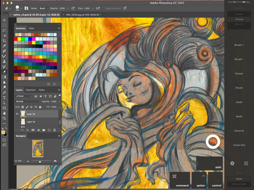Viewport: 254px width, 190px height.
Task: Toggle Layer 15 visibility eye
Action: (17, 114)
